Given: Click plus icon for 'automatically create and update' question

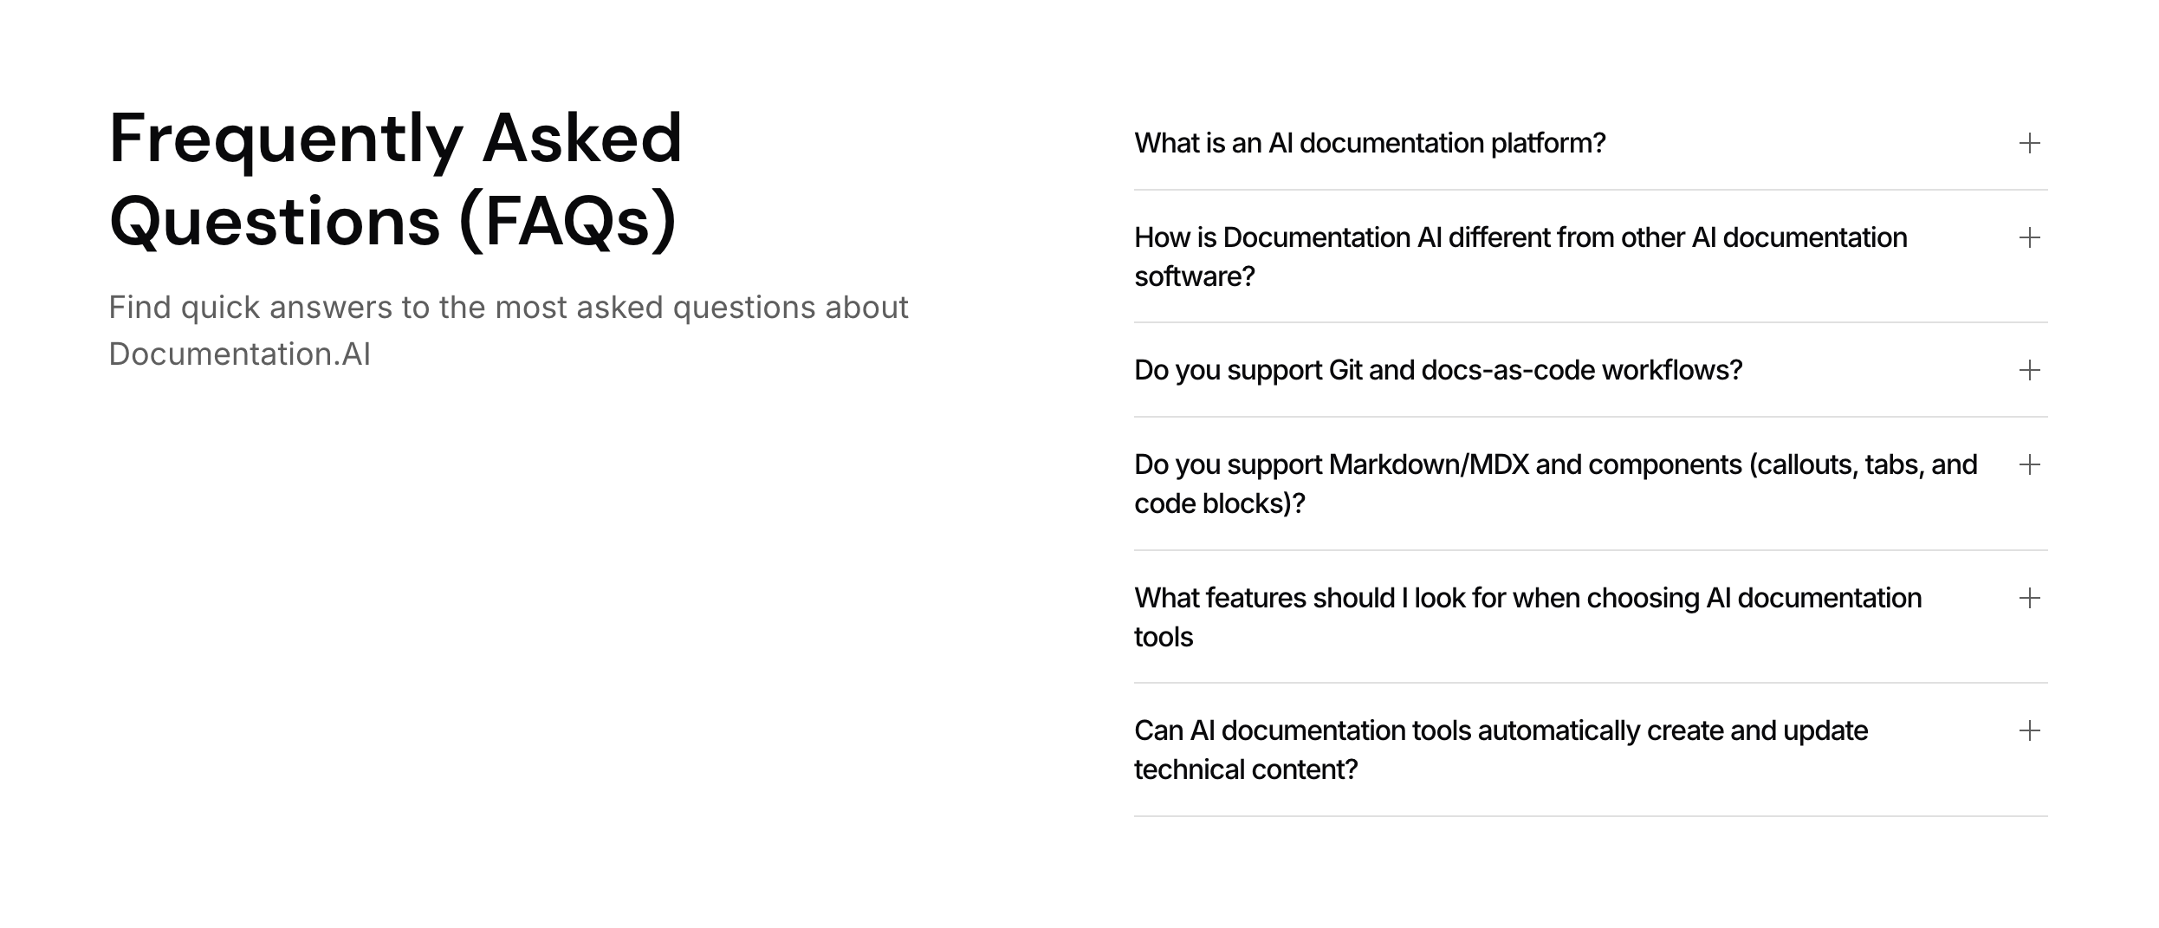Looking at the screenshot, I should click(x=2029, y=731).
